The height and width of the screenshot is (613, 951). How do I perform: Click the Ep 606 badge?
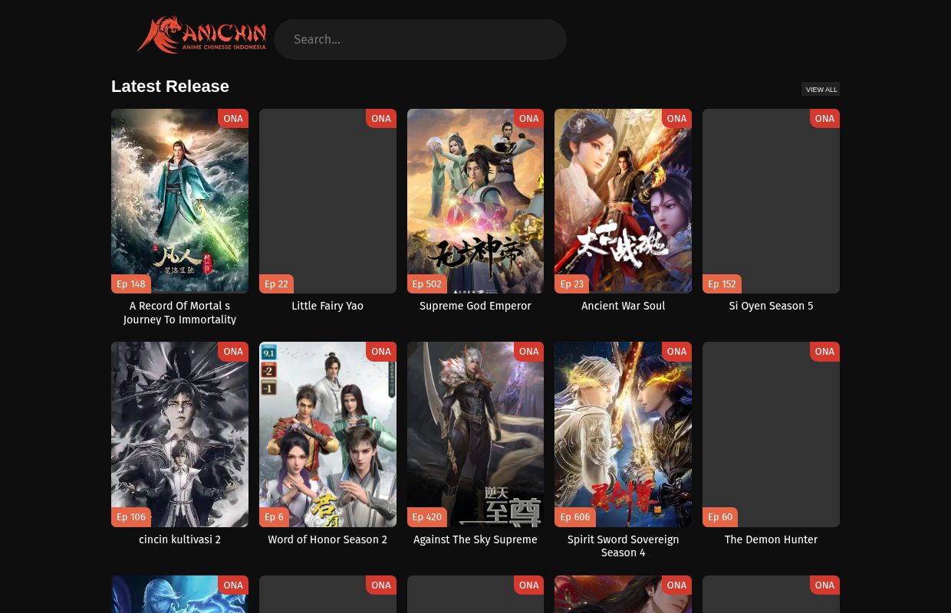[575, 517]
